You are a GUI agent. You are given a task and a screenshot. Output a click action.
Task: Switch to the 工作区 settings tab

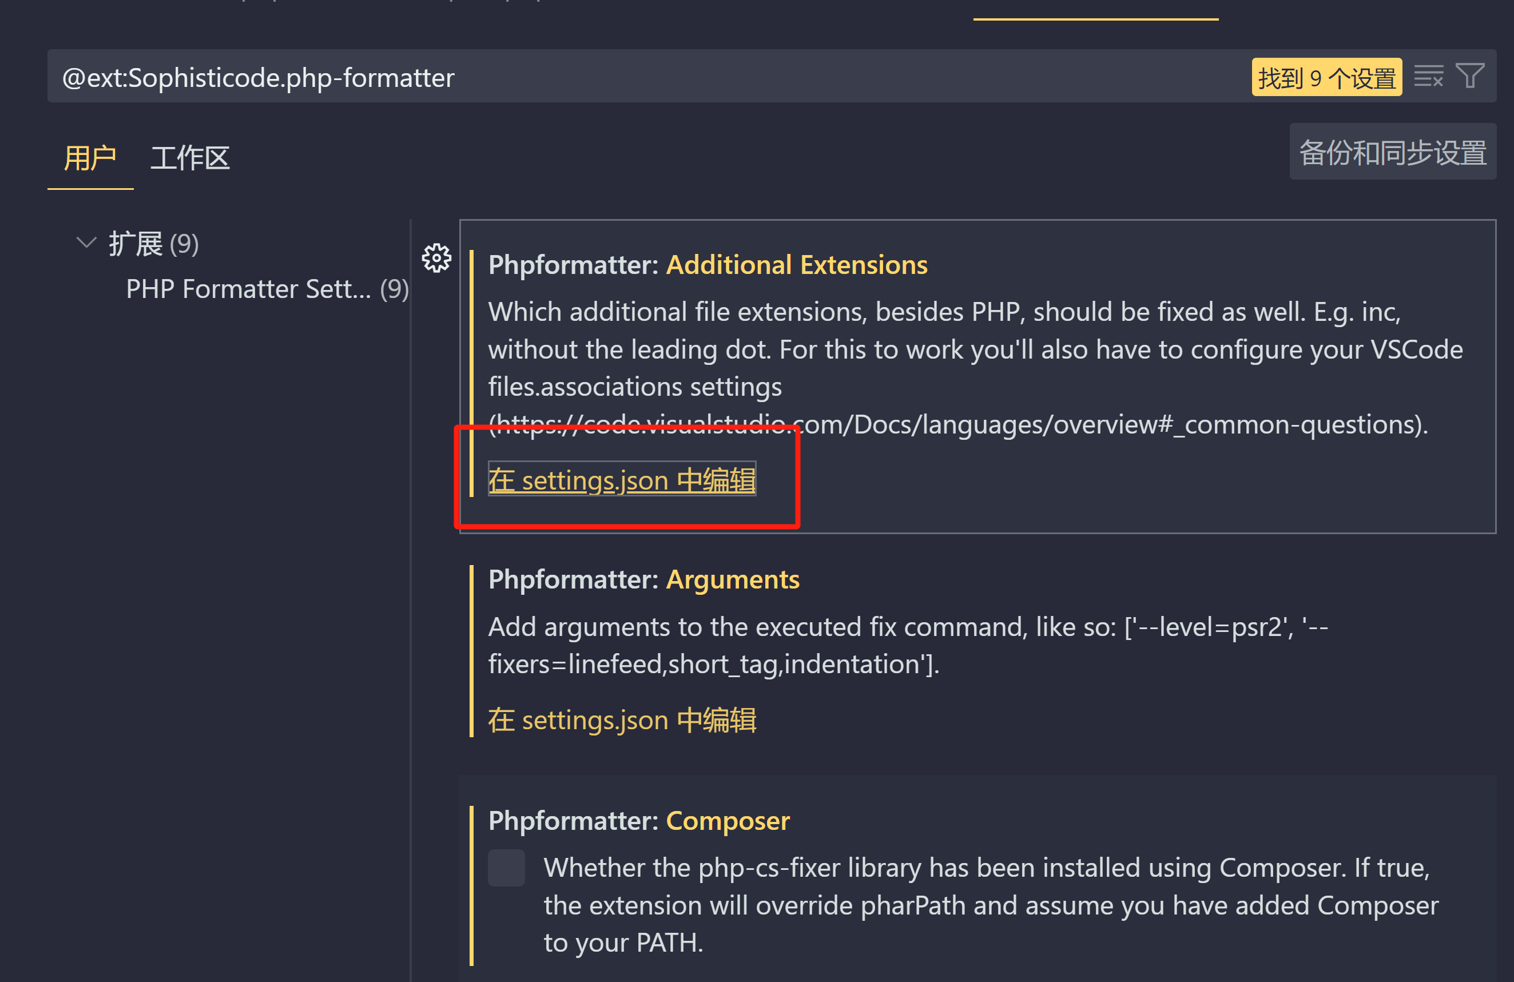[x=189, y=158]
